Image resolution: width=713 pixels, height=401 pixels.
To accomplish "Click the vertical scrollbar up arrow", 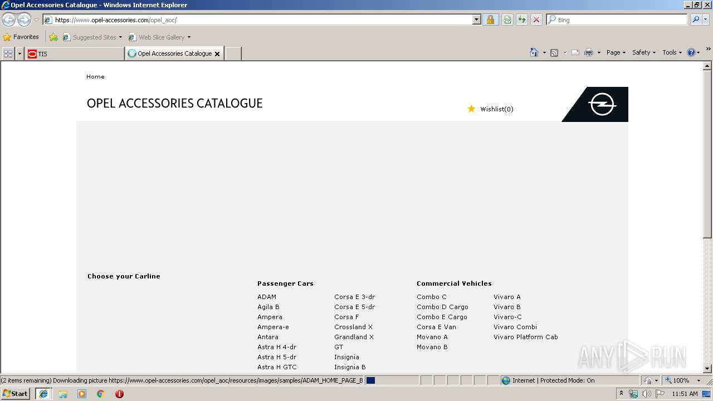I will coord(707,66).
